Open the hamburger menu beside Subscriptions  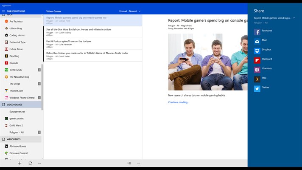tap(3, 11)
